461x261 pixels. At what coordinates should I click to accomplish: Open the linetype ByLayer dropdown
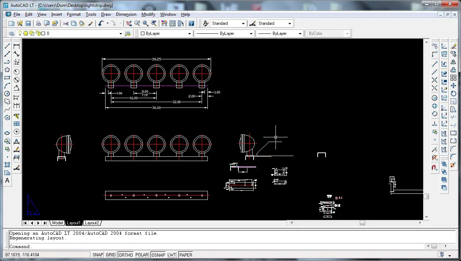(x=251, y=33)
